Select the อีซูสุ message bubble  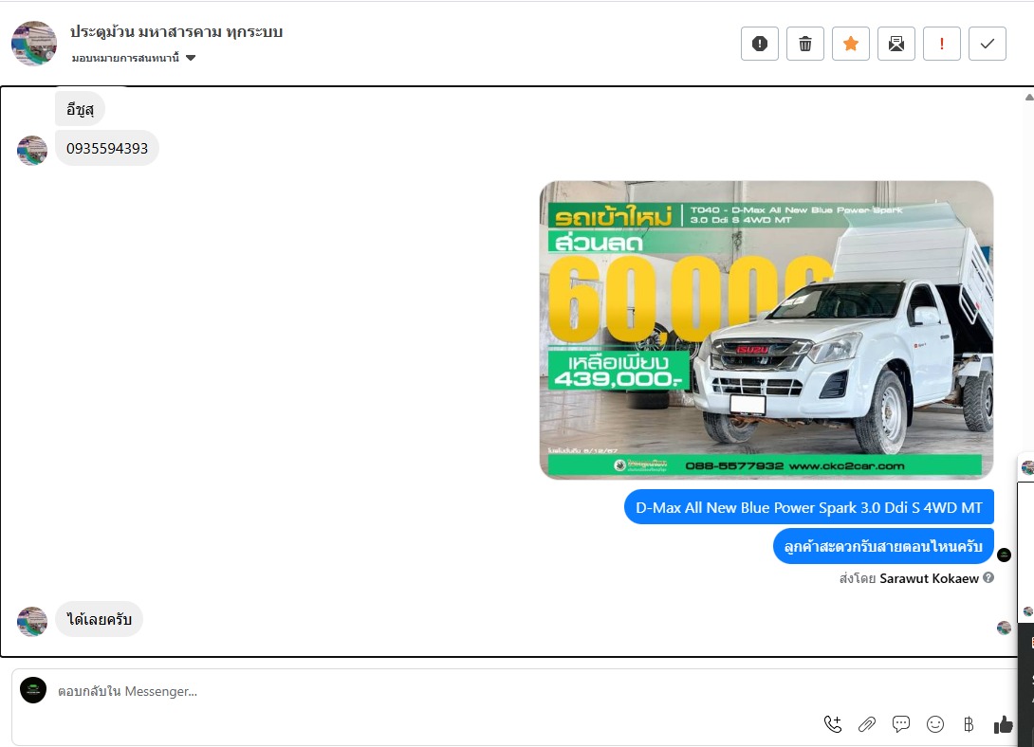pyautogui.click(x=80, y=109)
